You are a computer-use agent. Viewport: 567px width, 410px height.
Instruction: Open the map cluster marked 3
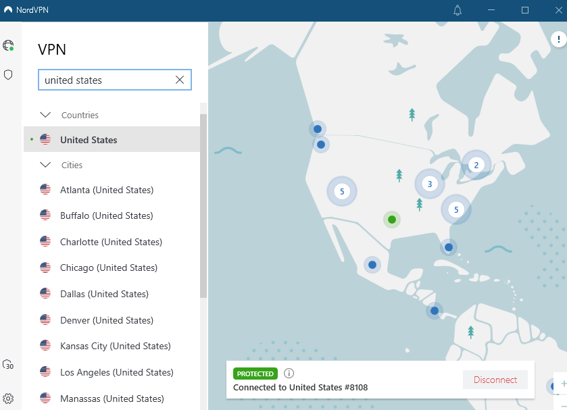pyautogui.click(x=430, y=184)
